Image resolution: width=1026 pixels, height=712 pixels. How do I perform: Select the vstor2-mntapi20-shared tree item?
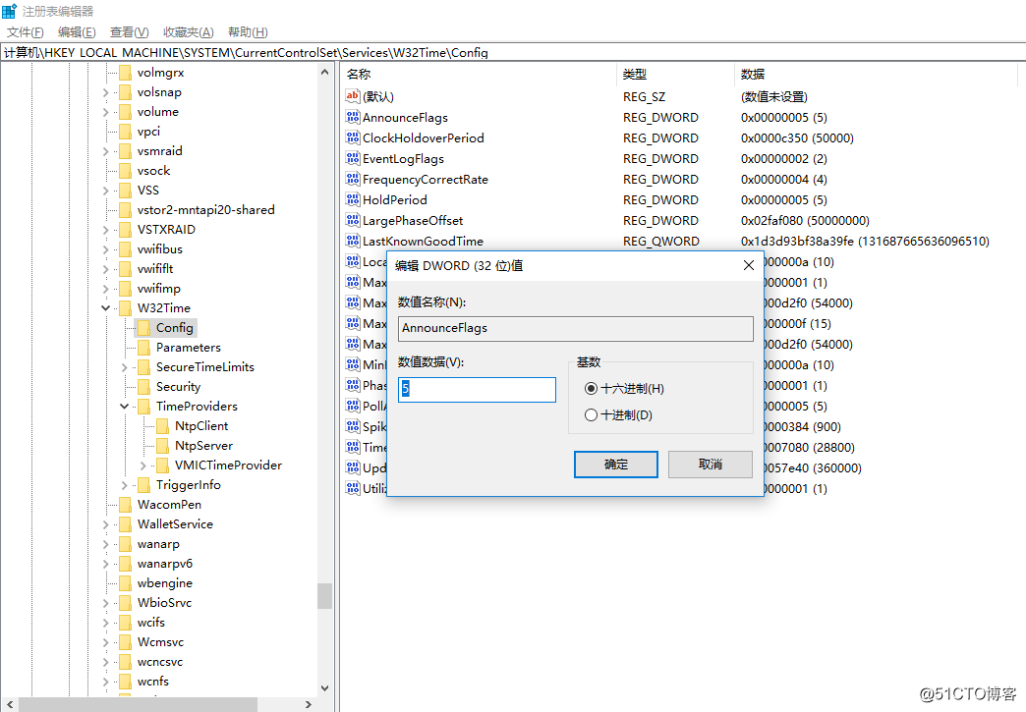(x=206, y=210)
